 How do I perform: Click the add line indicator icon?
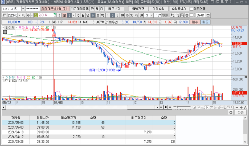tap(177, 15)
